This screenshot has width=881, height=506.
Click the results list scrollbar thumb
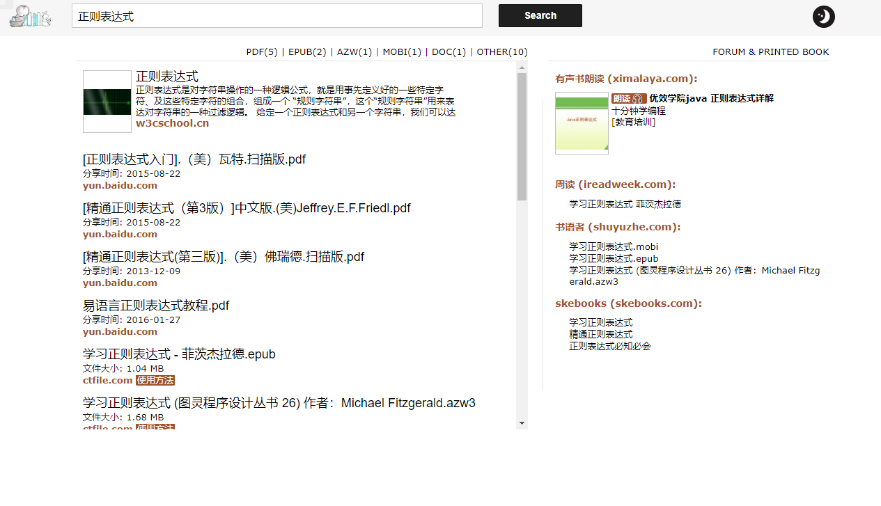pyautogui.click(x=522, y=136)
